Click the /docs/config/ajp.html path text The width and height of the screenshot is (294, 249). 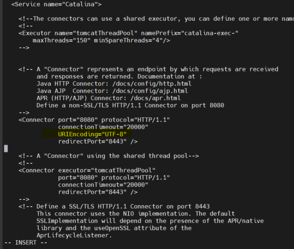click(150, 91)
